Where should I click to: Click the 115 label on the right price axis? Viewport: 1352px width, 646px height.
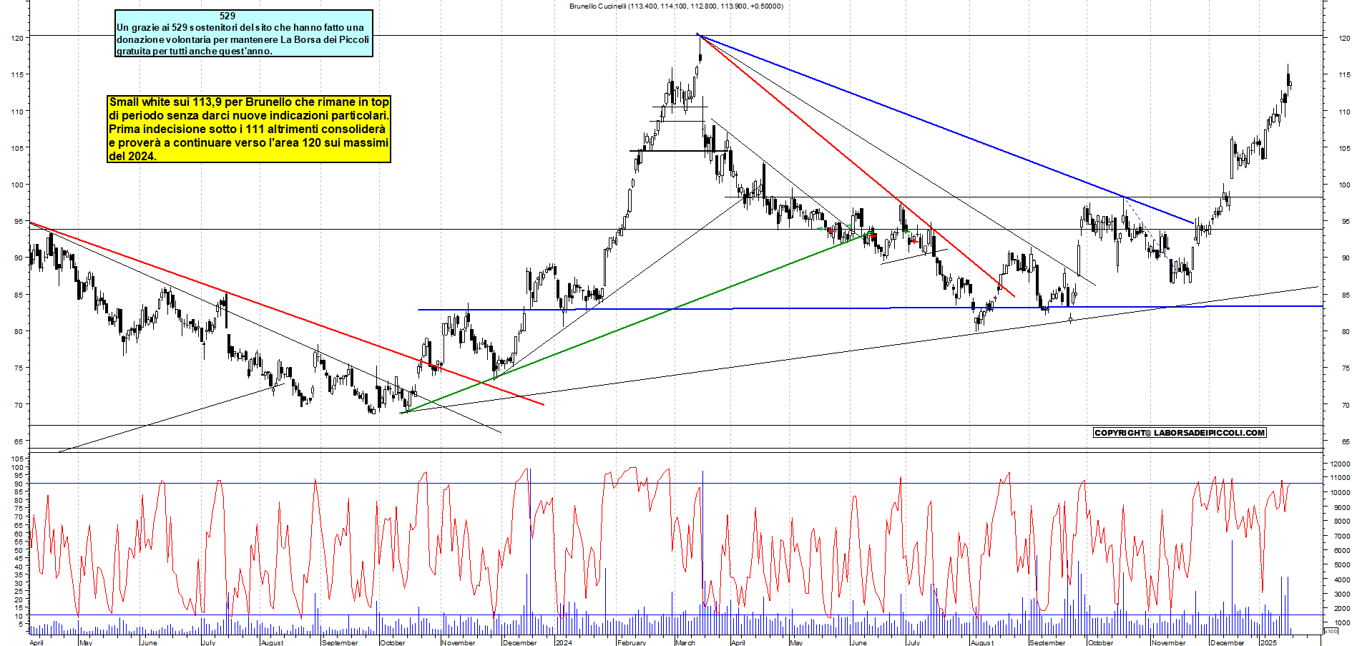[x=1343, y=75]
